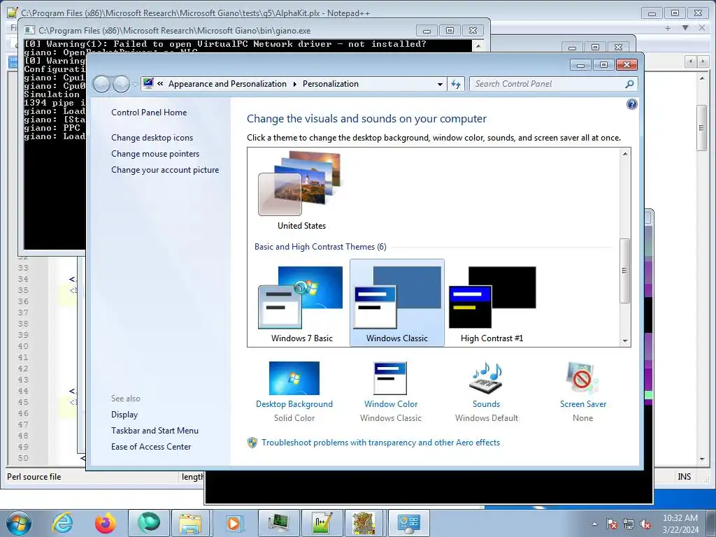Open Change your account picture

(165, 170)
